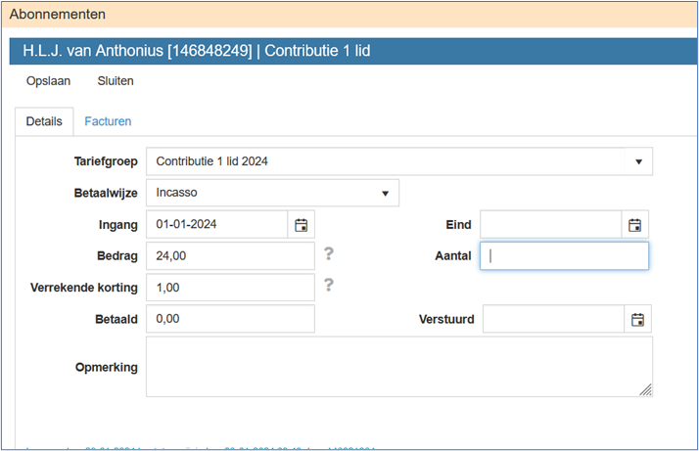The image size is (699, 451).
Task: Select the Verrekende korting label
Action: tap(84, 288)
